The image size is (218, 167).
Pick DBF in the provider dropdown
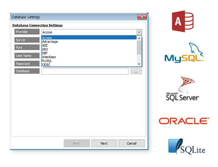coord(89,53)
